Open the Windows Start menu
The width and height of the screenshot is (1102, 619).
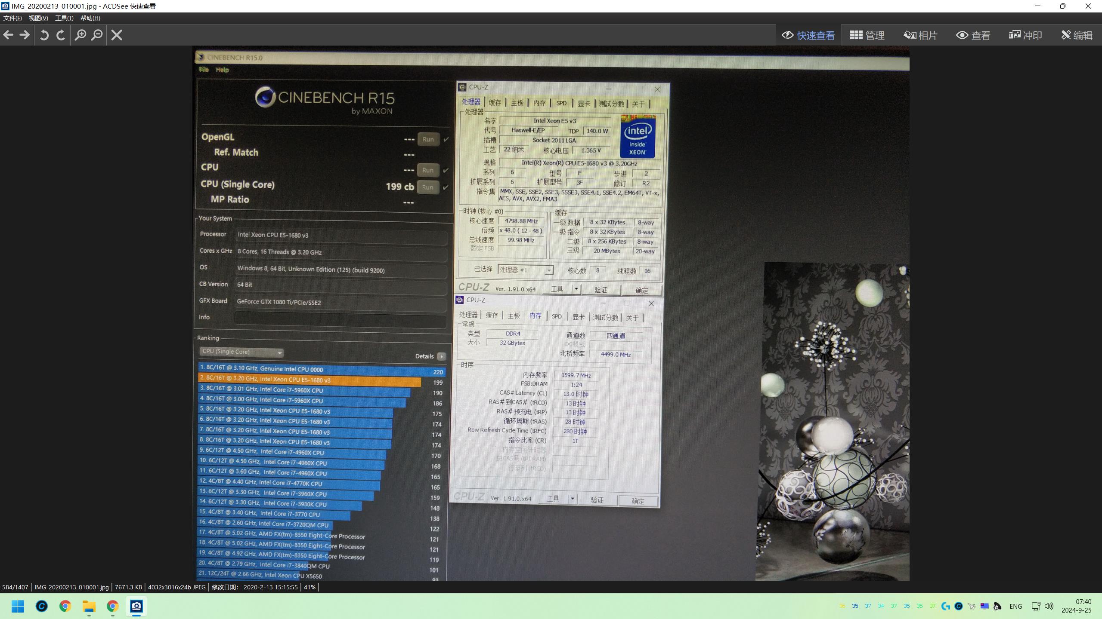click(18, 606)
